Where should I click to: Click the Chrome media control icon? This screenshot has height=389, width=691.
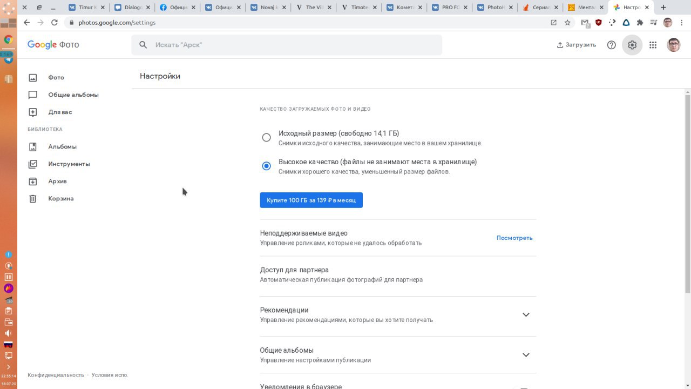(x=654, y=23)
